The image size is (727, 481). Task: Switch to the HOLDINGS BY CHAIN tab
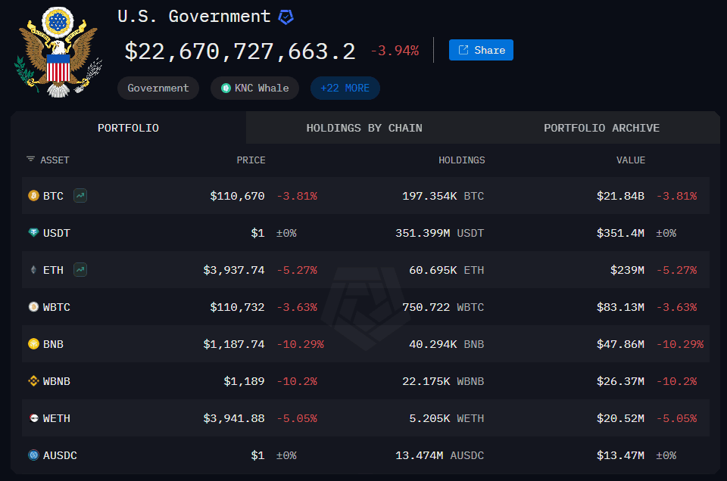point(364,128)
